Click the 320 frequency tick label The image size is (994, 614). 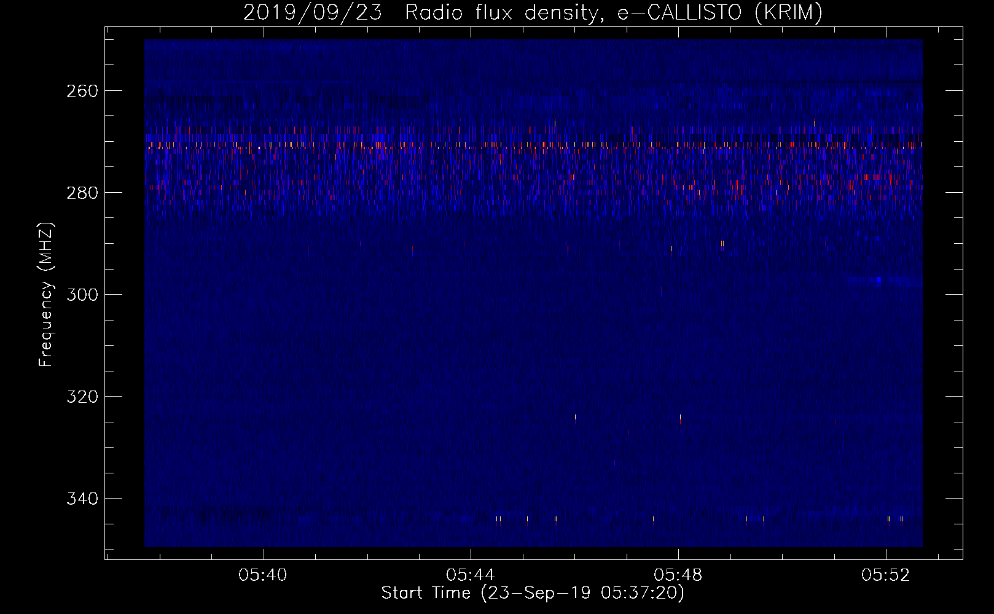coord(82,397)
